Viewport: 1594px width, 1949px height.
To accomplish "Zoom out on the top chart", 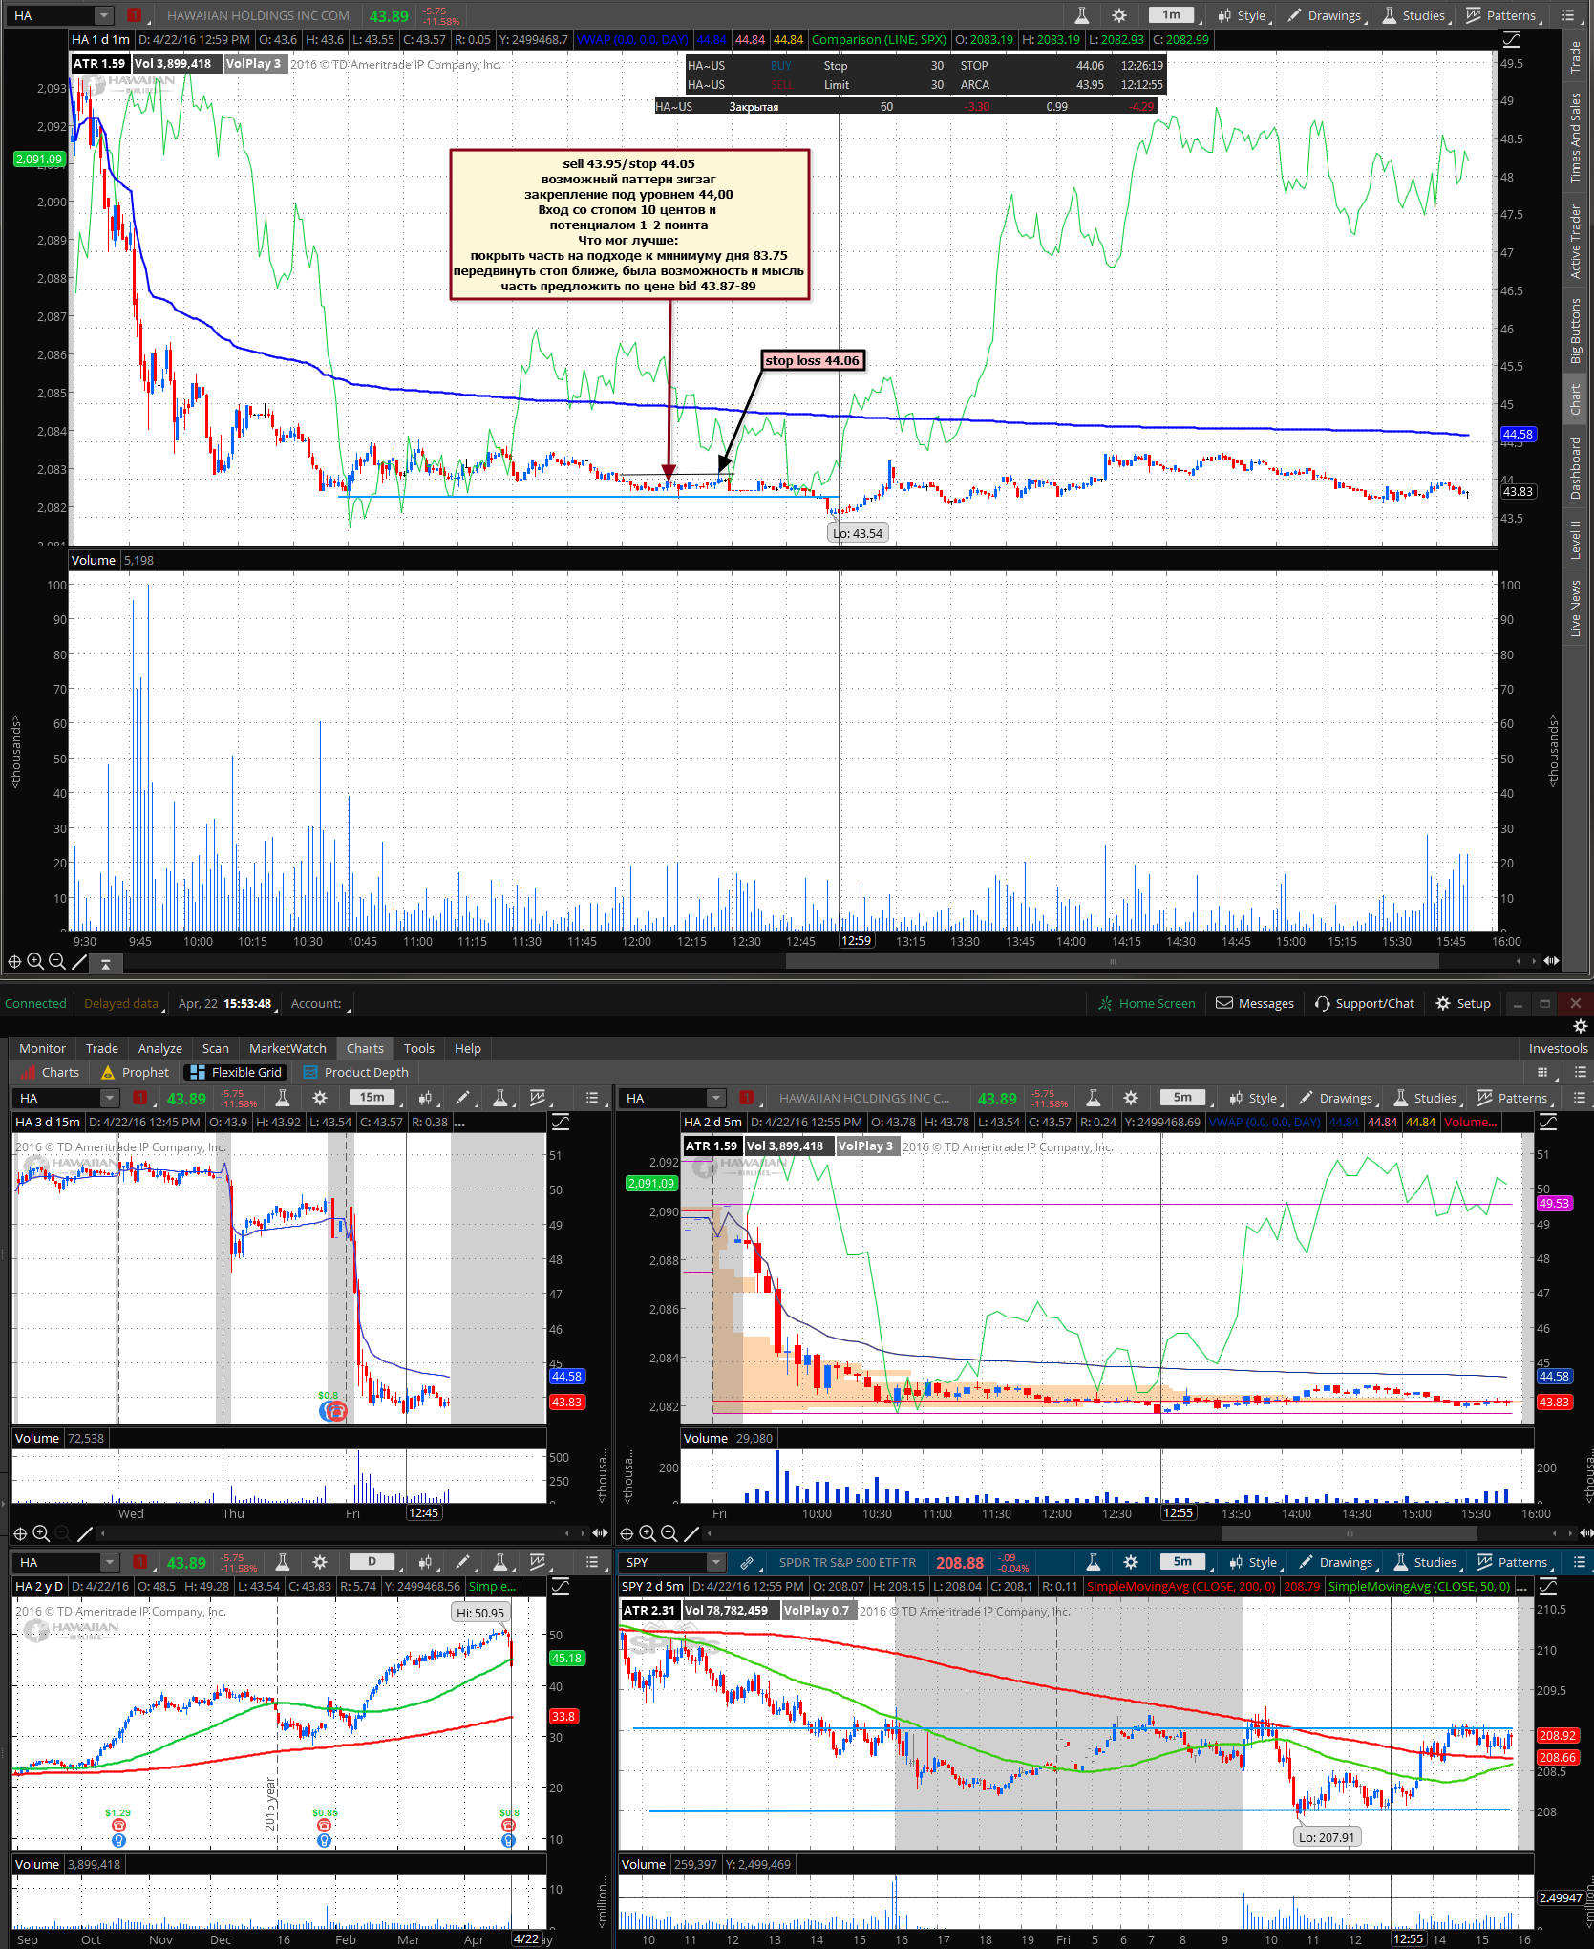I will click(56, 961).
